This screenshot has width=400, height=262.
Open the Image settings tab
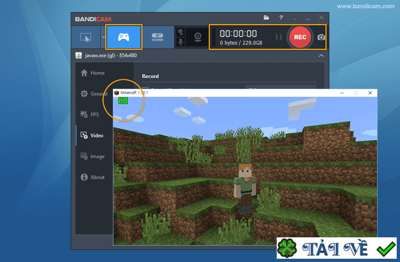[x=93, y=156]
